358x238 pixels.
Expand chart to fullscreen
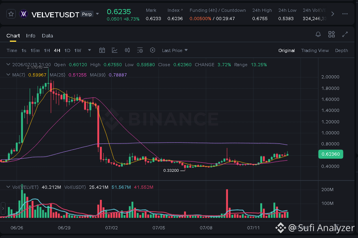(345, 34)
